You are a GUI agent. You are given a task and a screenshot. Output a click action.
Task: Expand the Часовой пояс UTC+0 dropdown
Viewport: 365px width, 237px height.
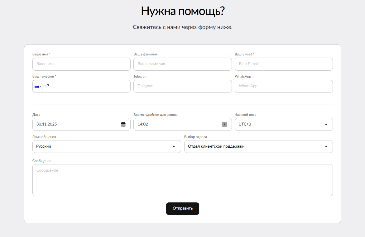[x=283, y=124]
